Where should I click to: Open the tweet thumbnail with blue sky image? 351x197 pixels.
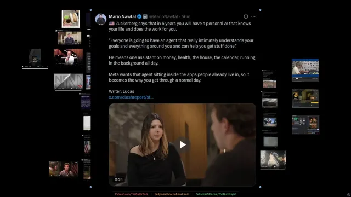[270, 122]
